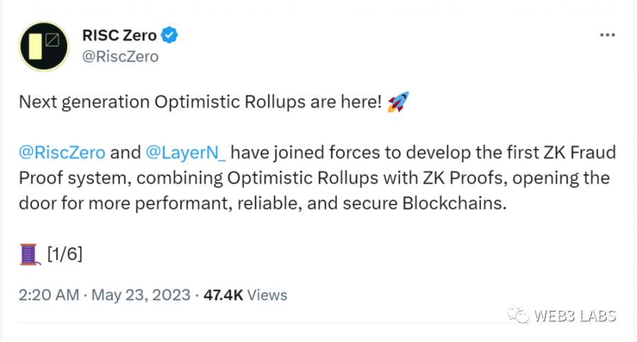Click the purple thread spool emoji
Viewport: 637px width, 342px height.
point(30,254)
